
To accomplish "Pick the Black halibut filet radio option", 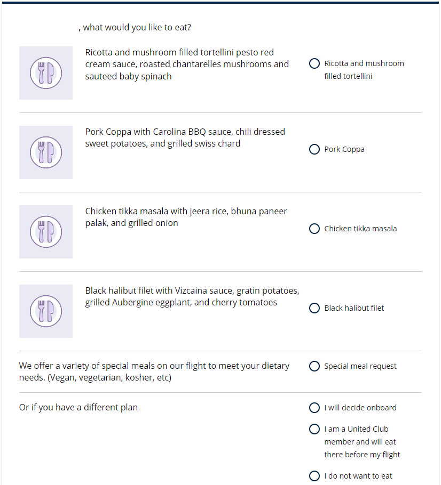I will tap(314, 308).
